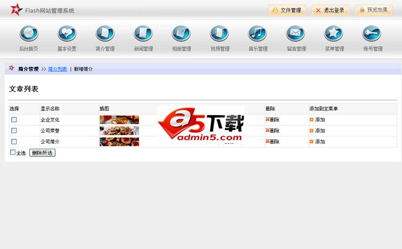Screen dimensions: 402x249
Task: Click the 公司荣誉 article name
Action: coord(50,131)
